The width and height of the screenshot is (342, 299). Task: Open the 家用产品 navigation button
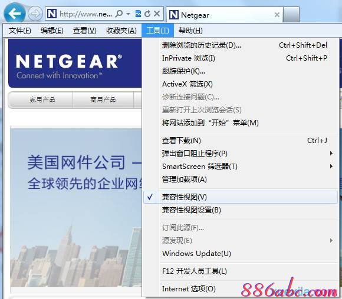pos(41,100)
